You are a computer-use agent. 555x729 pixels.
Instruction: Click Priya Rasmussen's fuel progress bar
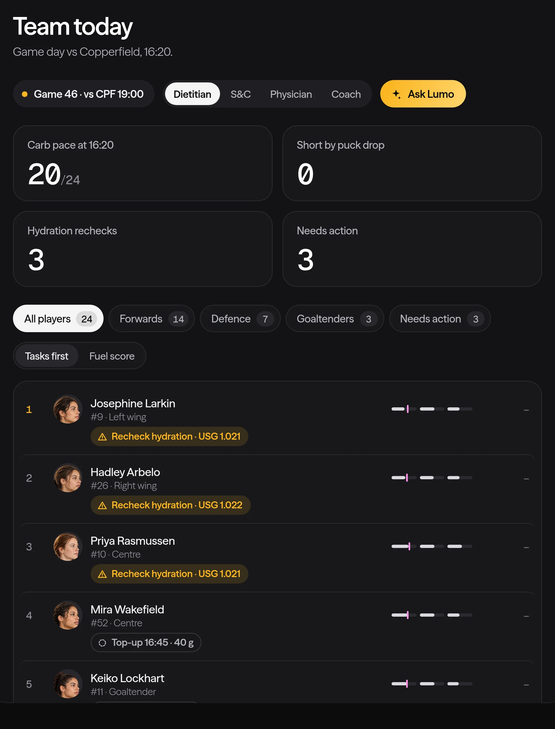coord(432,547)
